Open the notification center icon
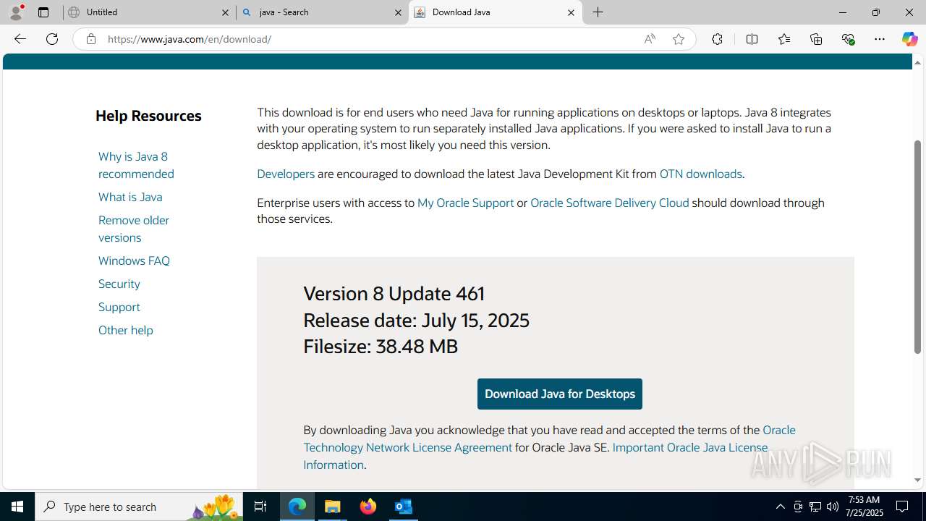This screenshot has height=521, width=926. pos(903,507)
